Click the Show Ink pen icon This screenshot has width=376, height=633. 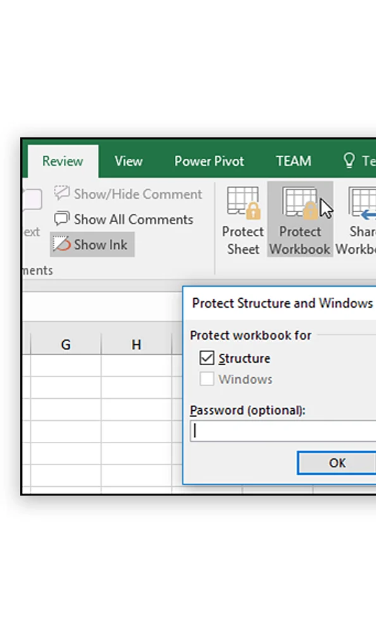click(62, 244)
